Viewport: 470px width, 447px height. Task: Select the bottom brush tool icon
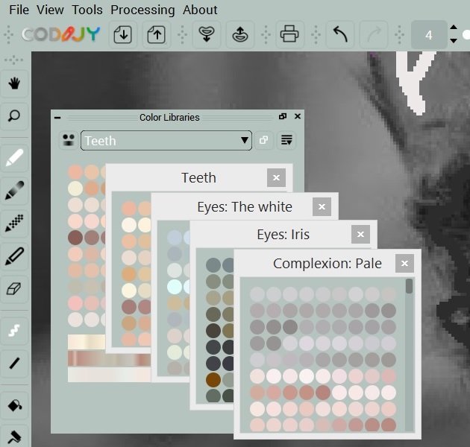pyautogui.click(x=14, y=437)
